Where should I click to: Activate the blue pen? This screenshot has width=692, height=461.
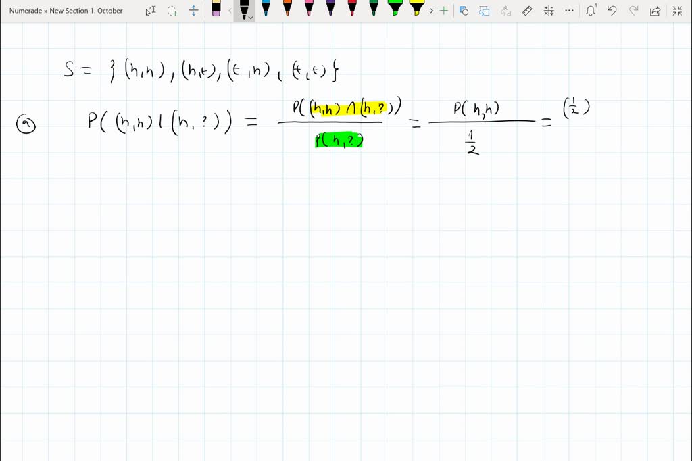coord(266,10)
